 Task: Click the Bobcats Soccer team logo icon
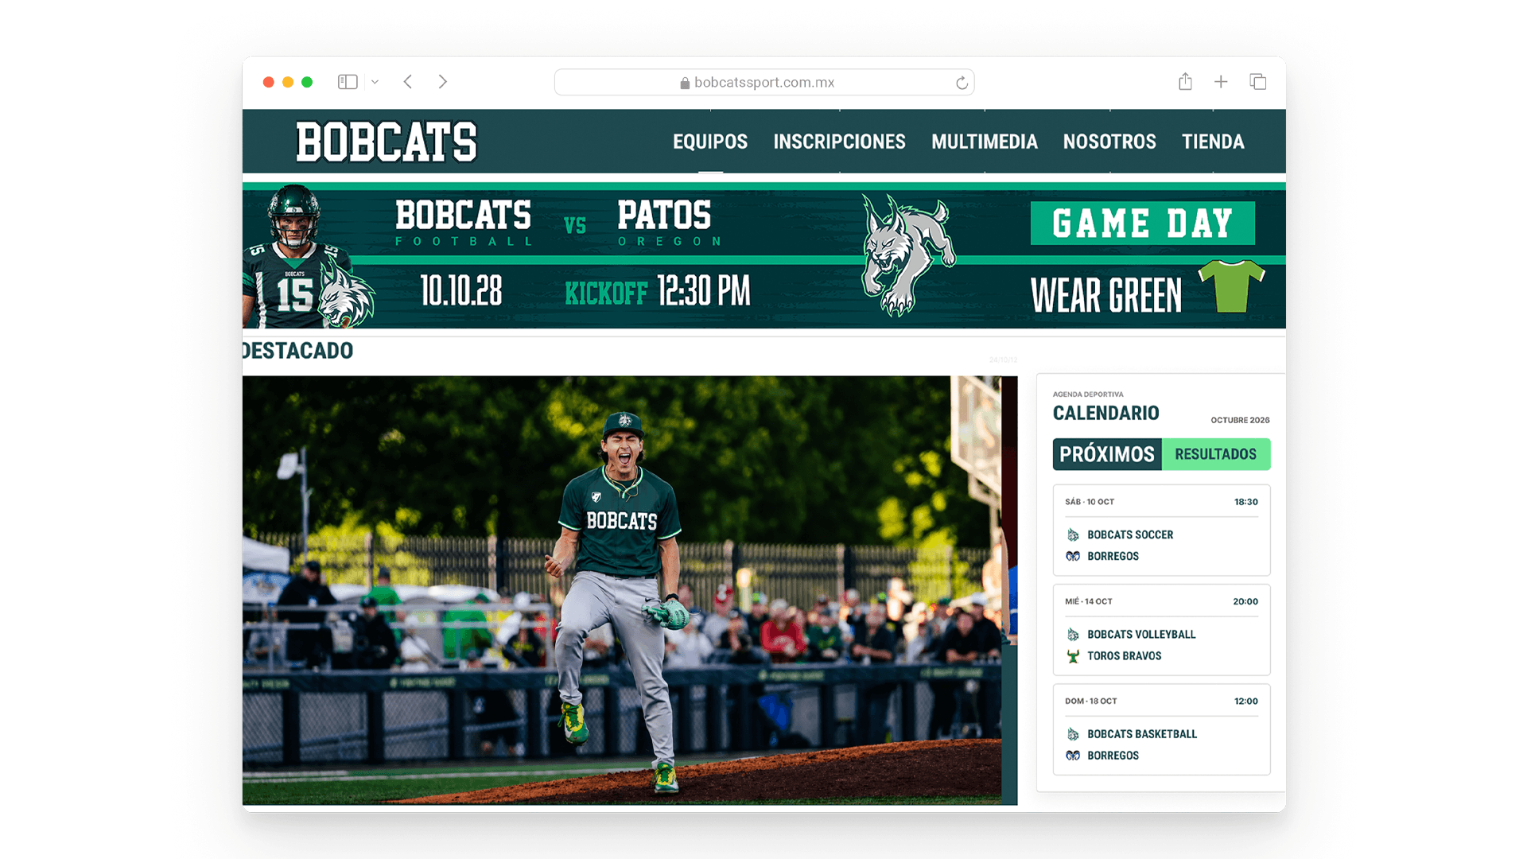click(1073, 535)
